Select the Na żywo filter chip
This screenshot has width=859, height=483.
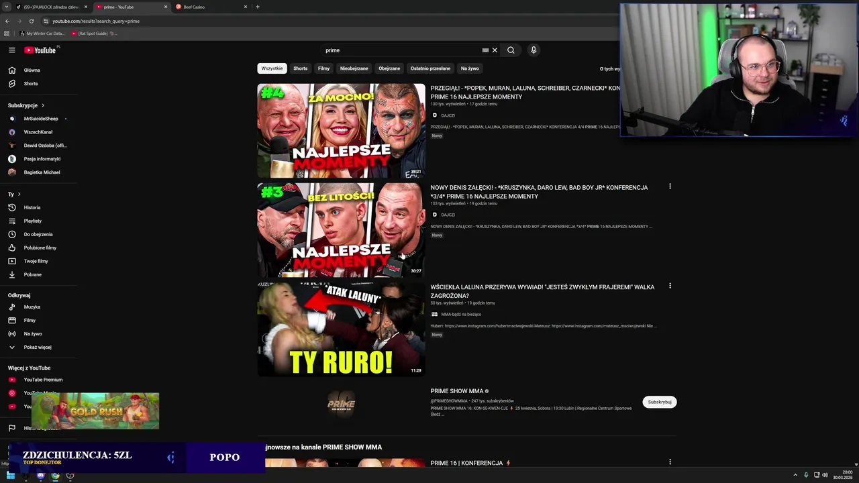click(x=470, y=68)
